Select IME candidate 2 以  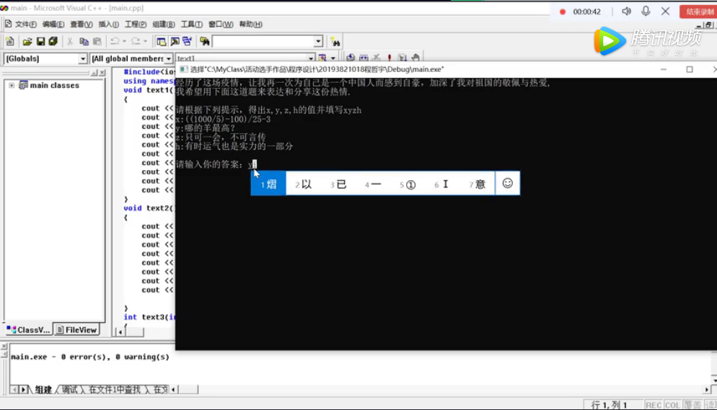coord(304,184)
